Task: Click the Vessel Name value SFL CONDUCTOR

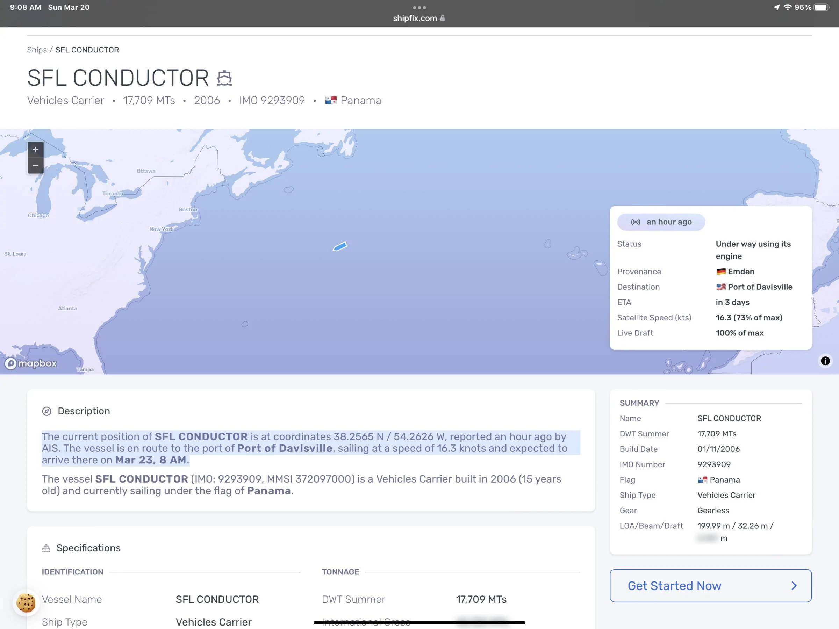Action: pos(217,599)
